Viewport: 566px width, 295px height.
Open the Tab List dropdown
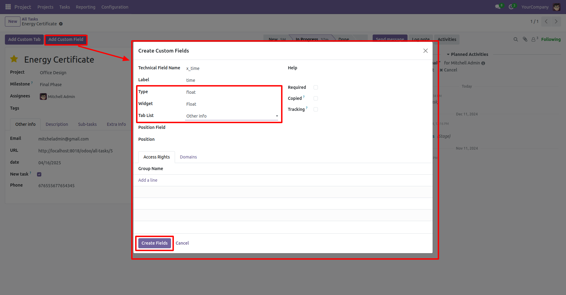coord(232,116)
